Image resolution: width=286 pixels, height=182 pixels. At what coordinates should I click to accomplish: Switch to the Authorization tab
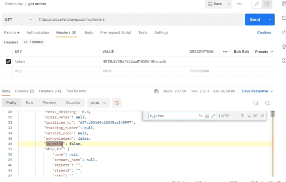tap(38, 32)
